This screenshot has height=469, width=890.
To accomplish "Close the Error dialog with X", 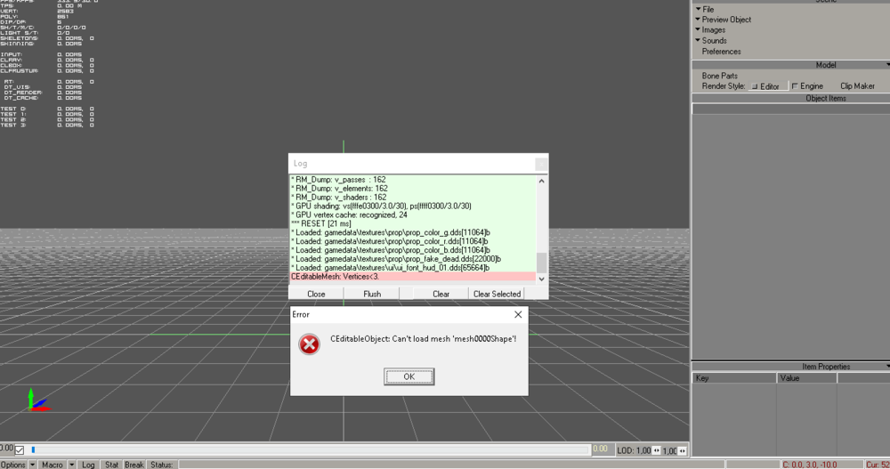I will pyautogui.click(x=518, y=314).
